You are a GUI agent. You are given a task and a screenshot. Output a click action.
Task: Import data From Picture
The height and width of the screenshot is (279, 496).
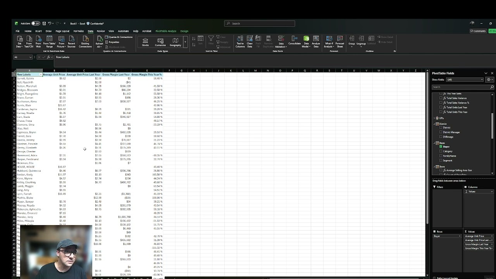61,41
